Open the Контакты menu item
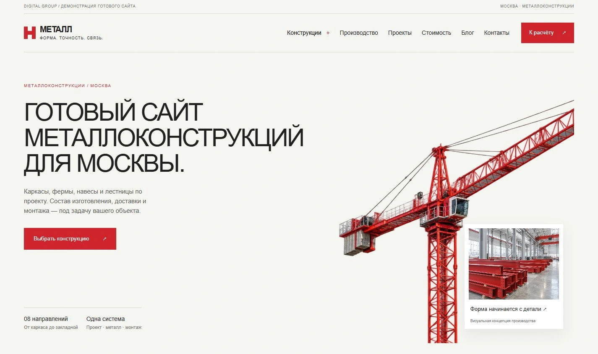Image resolution: width=598 pixels, height=354 pixels. pos(496,33)
